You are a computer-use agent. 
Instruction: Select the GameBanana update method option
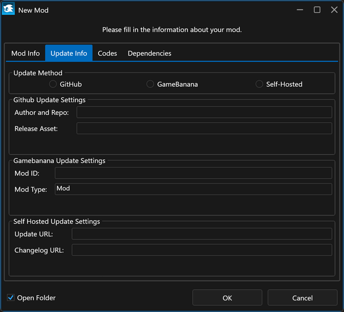tap(150, 84)
